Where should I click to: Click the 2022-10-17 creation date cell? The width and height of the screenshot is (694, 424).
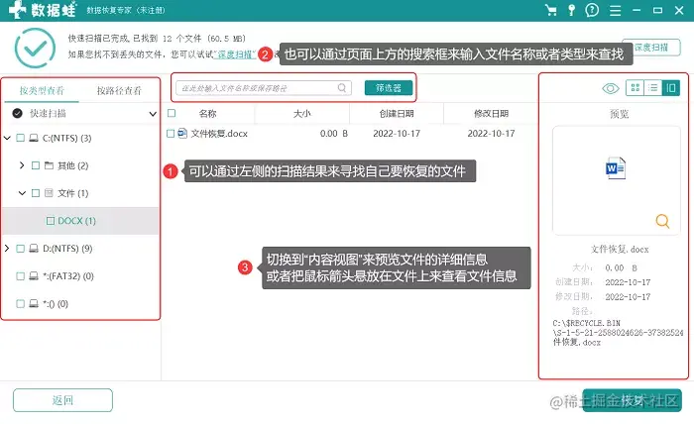(x=397, y=133)
